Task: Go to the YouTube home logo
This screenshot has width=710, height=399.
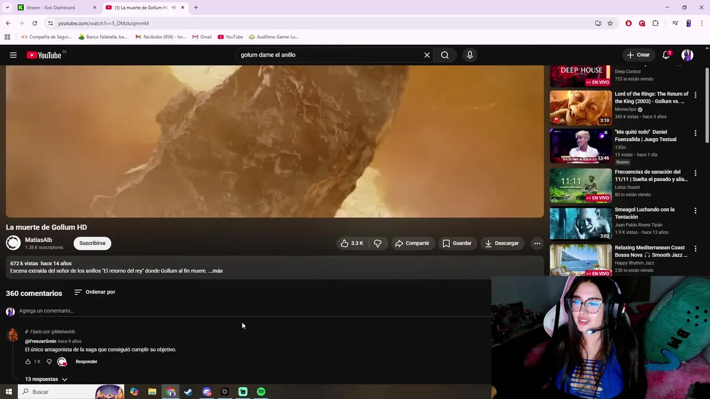Action: click(x=44, y=55)
